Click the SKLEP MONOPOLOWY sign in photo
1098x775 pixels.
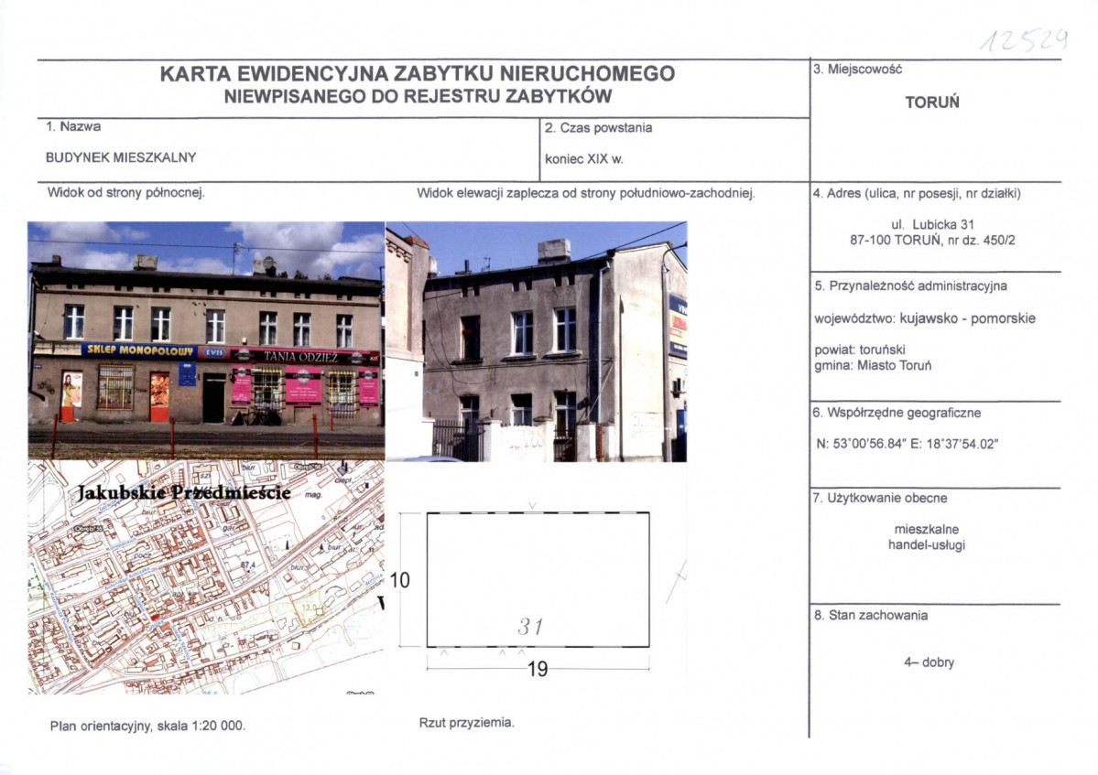(139, 350)
